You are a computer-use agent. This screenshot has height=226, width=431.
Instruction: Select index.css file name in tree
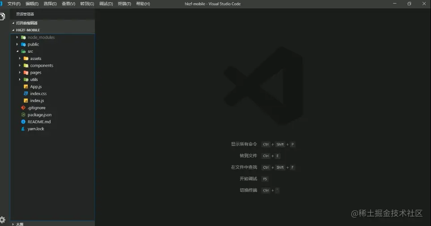pyautogui.click(x=38, y=94)
